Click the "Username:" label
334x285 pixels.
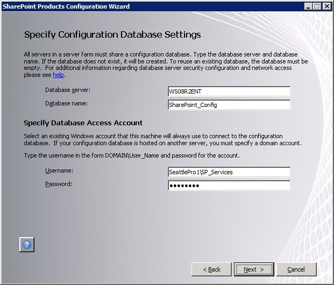pyautogui.click(x=59, y=170)
